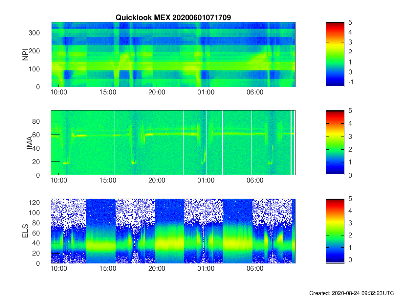
Task: Click the 3 label on IMA colorbar
Action: pyautogui.click(x=350, y=136)
